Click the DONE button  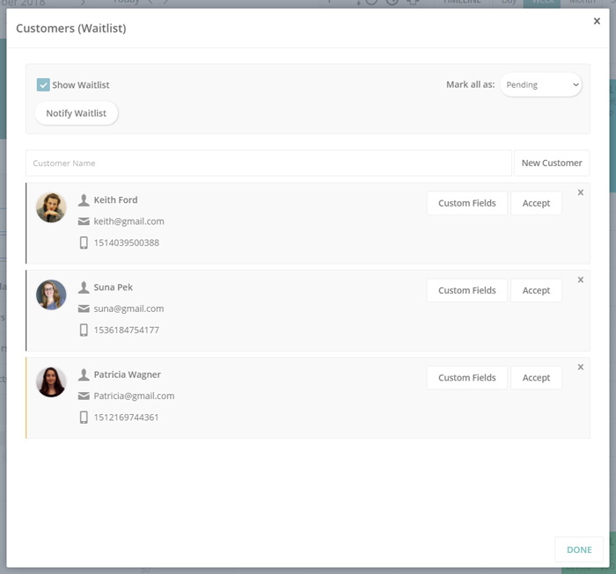pos(579,549)
